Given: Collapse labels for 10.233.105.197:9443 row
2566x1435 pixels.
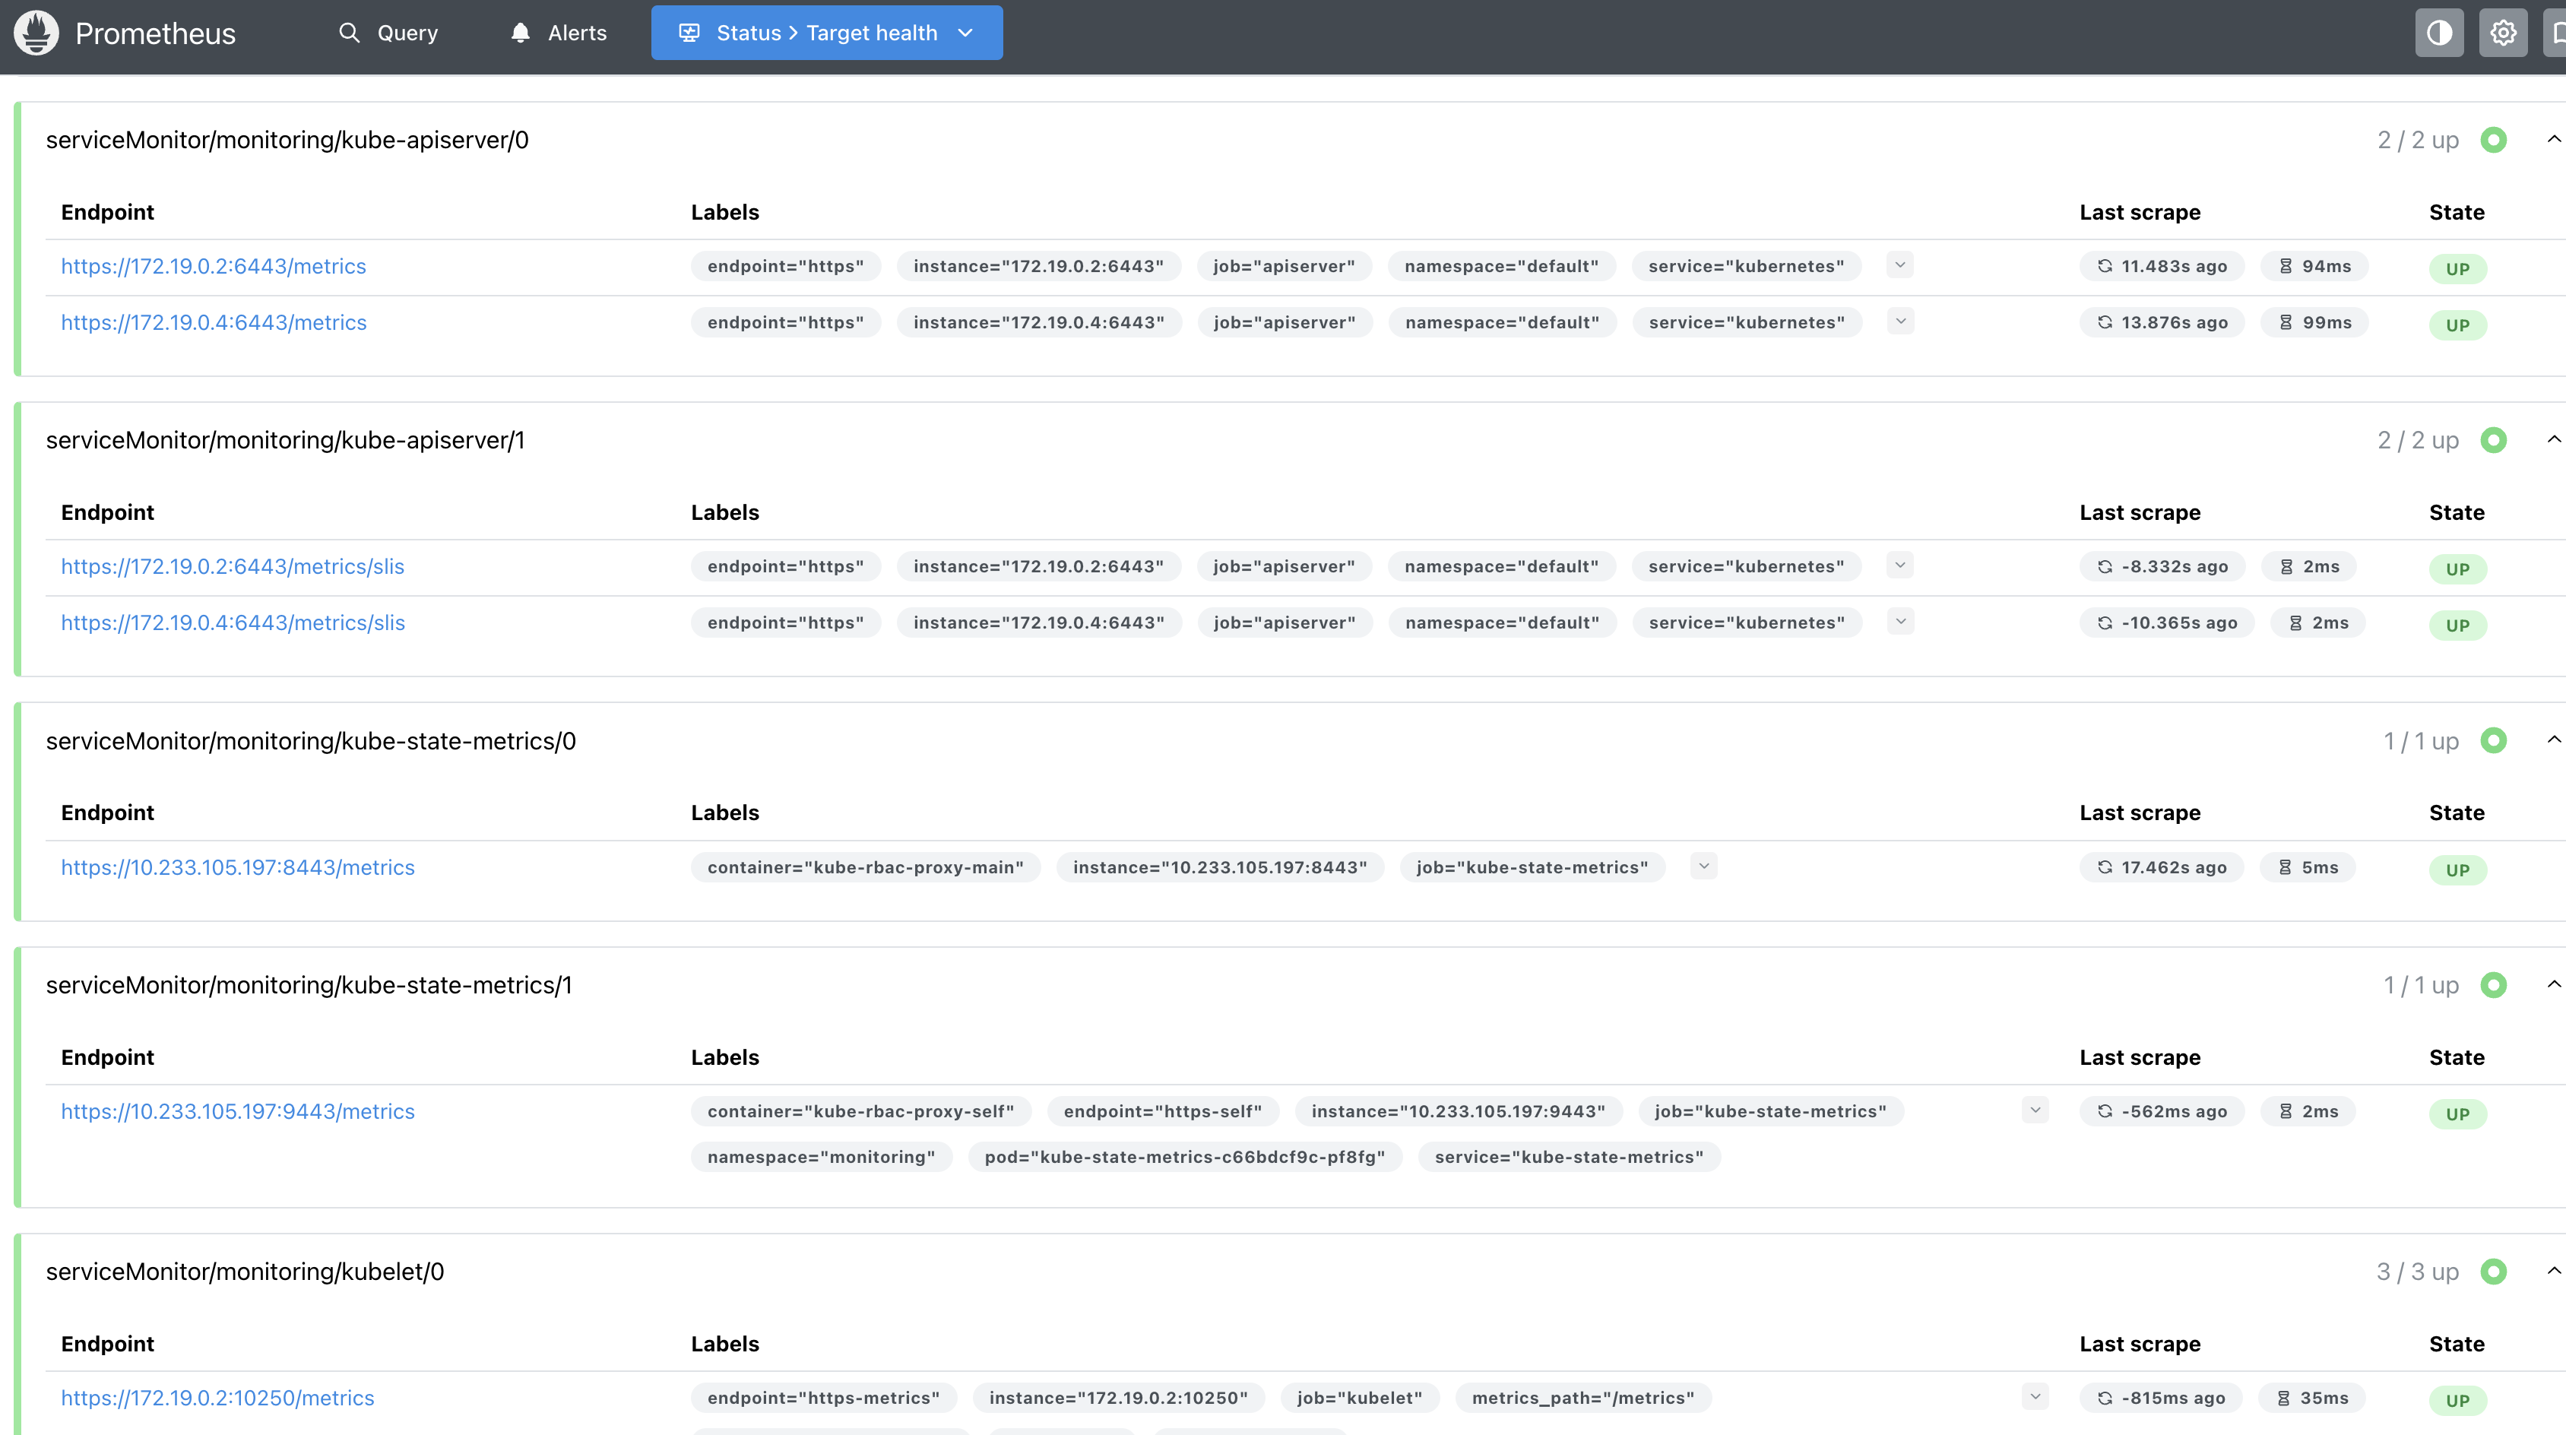Looking at the screenshot, I should [x=2035, y=1110].
